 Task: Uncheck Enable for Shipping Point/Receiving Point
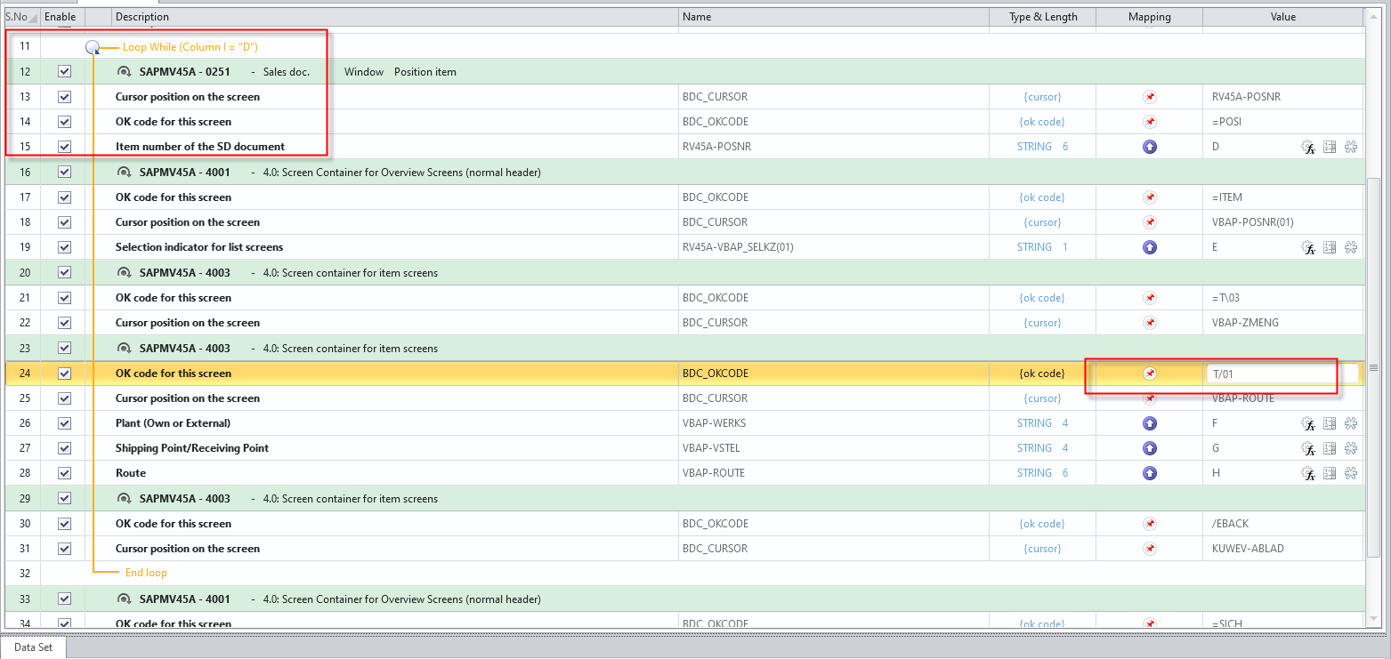coord(64,448)
